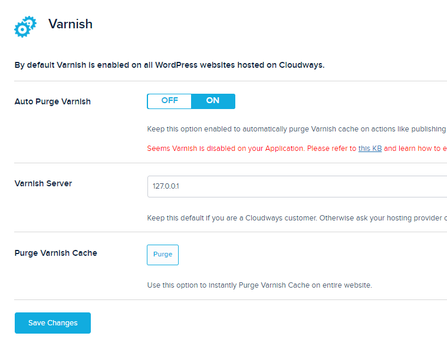Image resolution: width=447 pixels, height=346 pixels.
Task: Click the Cloudways customer hint under server field
Action: coord(297,218)
